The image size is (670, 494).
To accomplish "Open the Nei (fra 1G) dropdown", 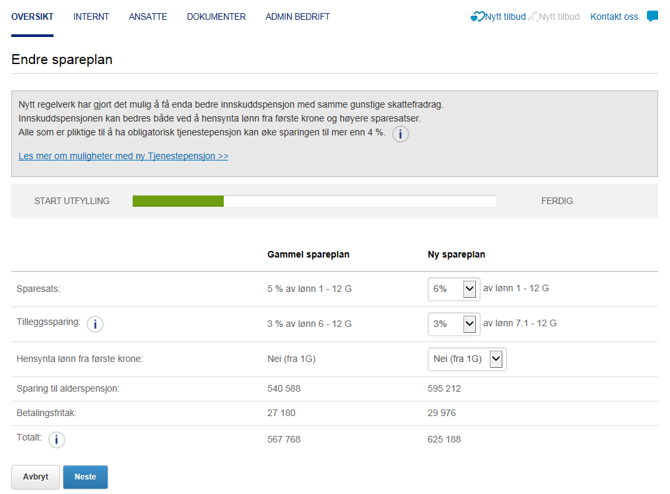I will tap(467, 359).
